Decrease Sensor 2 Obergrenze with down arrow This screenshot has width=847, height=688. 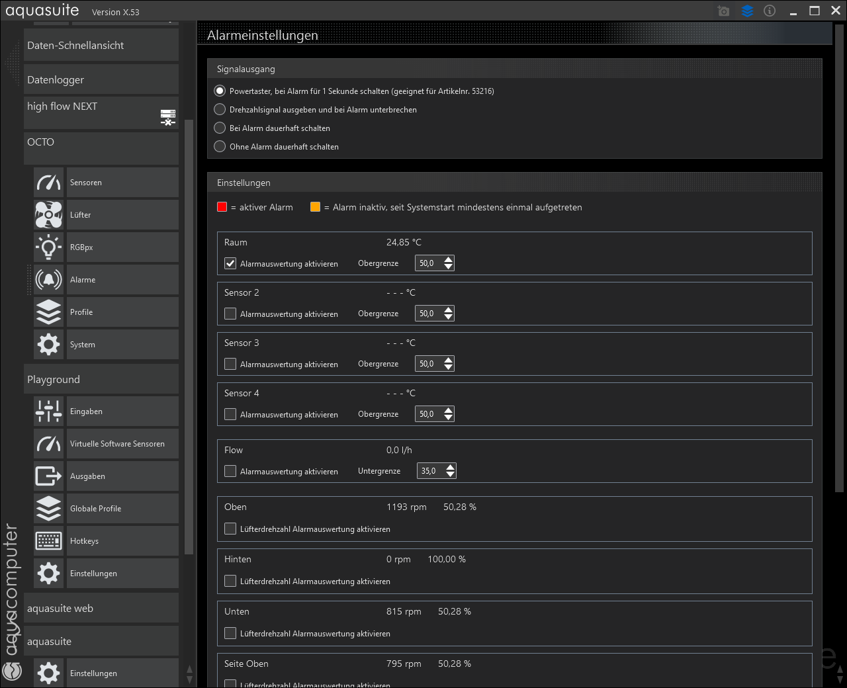pyautogui.click(x=449, y=318)
